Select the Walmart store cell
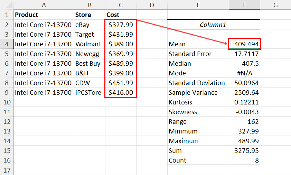Image resolution: width=291 pixels, height=175 pixels. coord(90,44)
